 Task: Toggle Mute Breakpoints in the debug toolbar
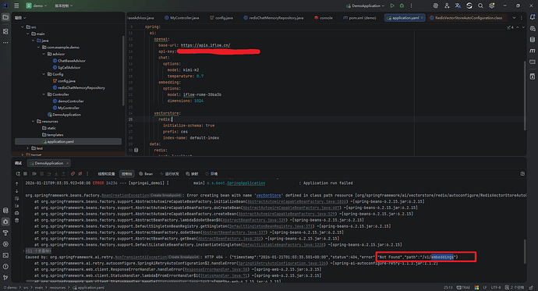point(80,174)
